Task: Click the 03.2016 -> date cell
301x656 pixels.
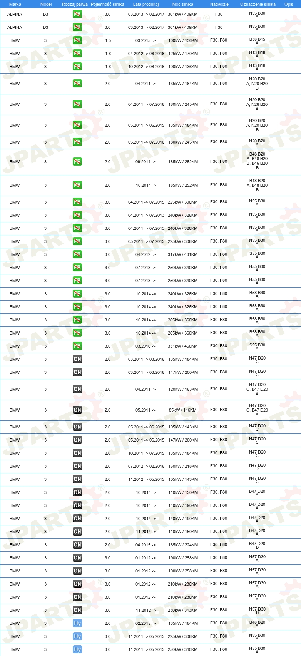Action: (x=145, y=346)
